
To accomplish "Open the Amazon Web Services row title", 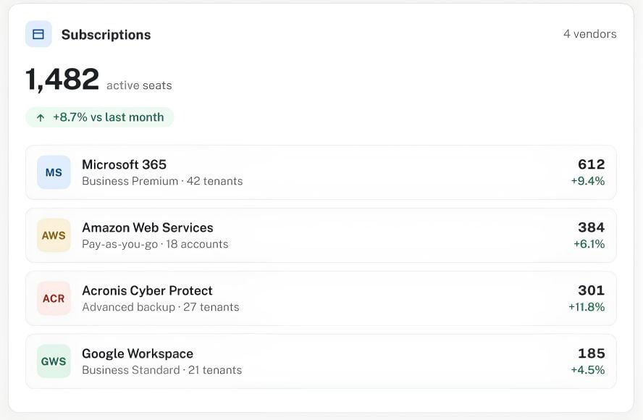I will 148,227.
